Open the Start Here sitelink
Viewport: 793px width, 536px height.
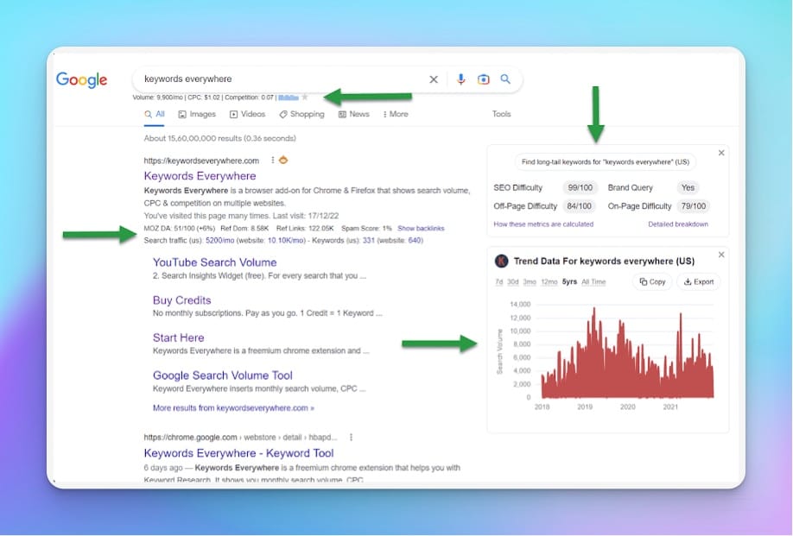(178, 337)
